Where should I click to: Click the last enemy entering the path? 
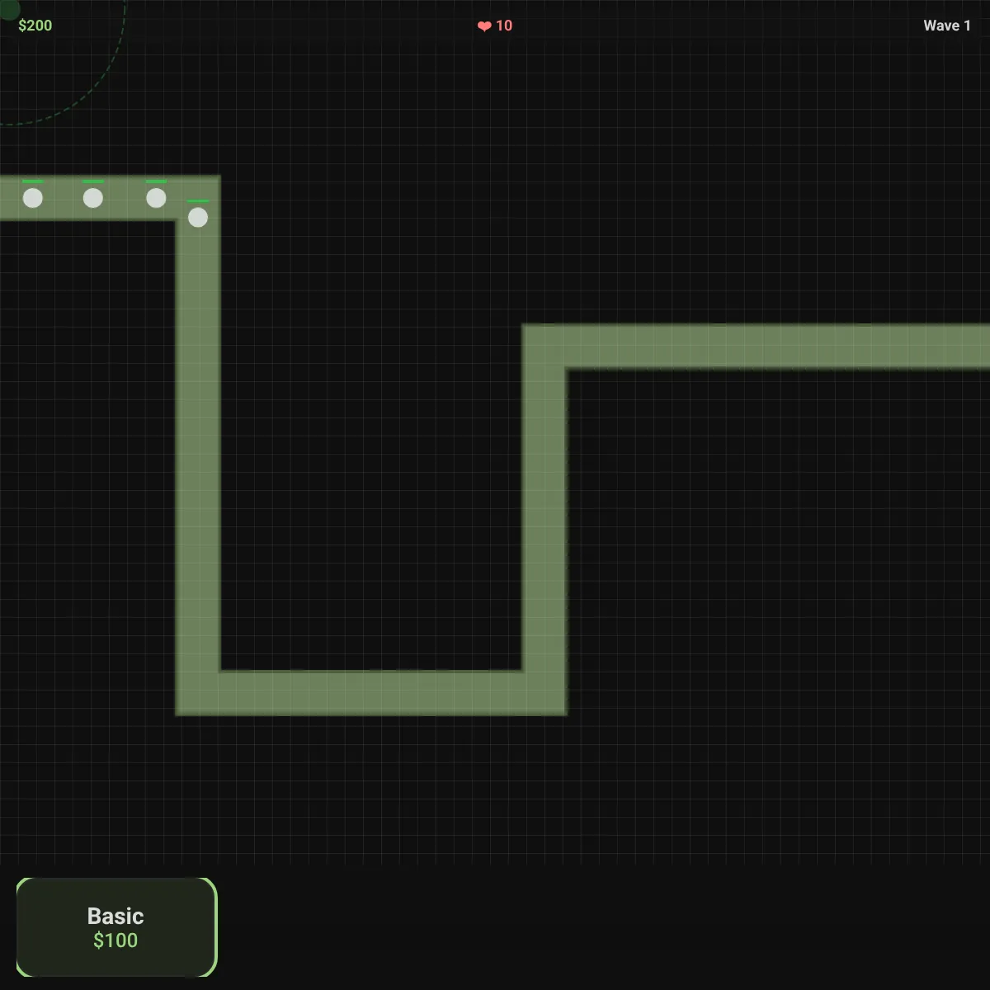(33, 198)
